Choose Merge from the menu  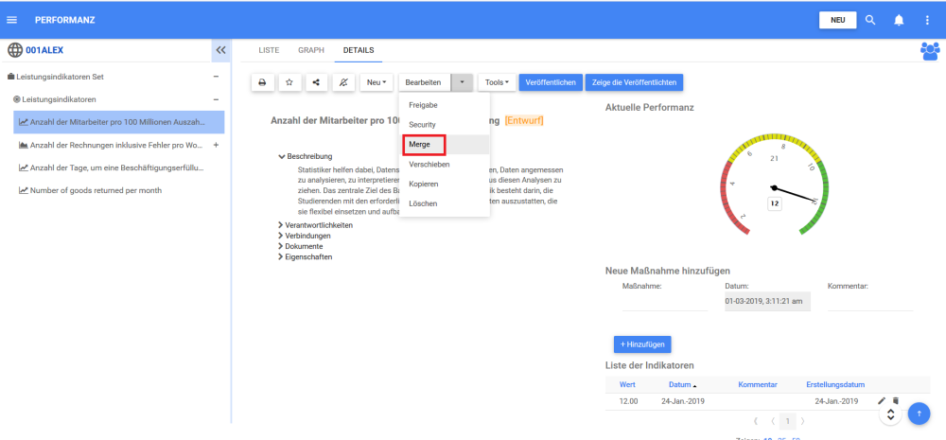tap(444, 144)
